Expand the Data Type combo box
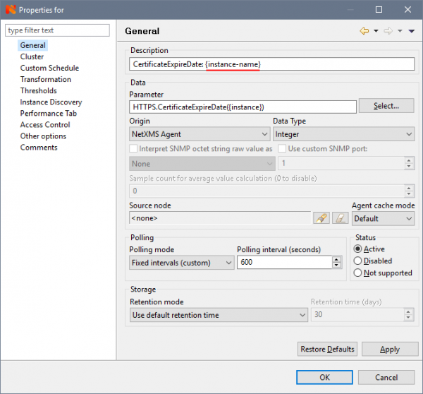 point(343,134)
